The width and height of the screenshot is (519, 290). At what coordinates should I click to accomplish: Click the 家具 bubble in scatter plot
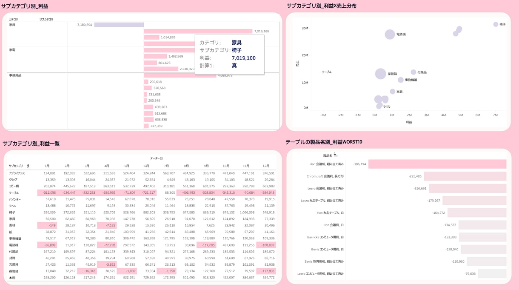tap(393, 92)
